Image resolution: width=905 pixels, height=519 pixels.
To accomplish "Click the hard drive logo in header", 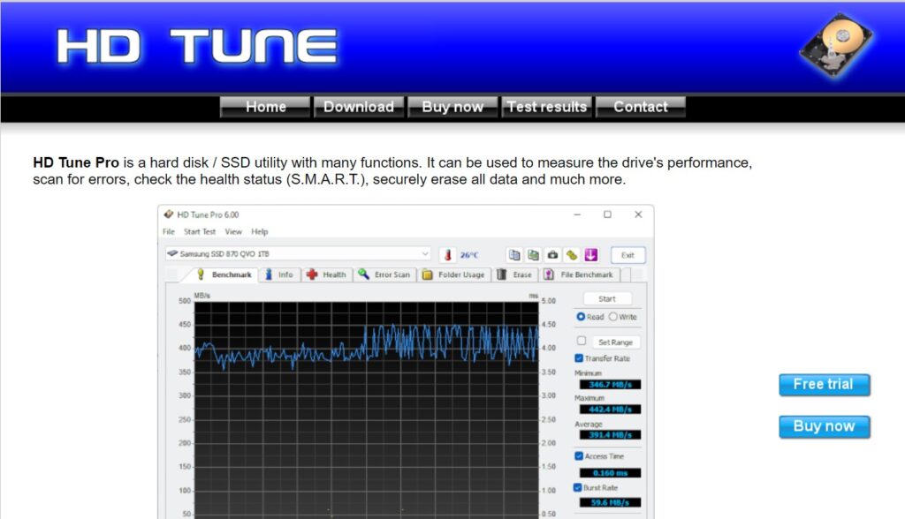I will 836,46.
